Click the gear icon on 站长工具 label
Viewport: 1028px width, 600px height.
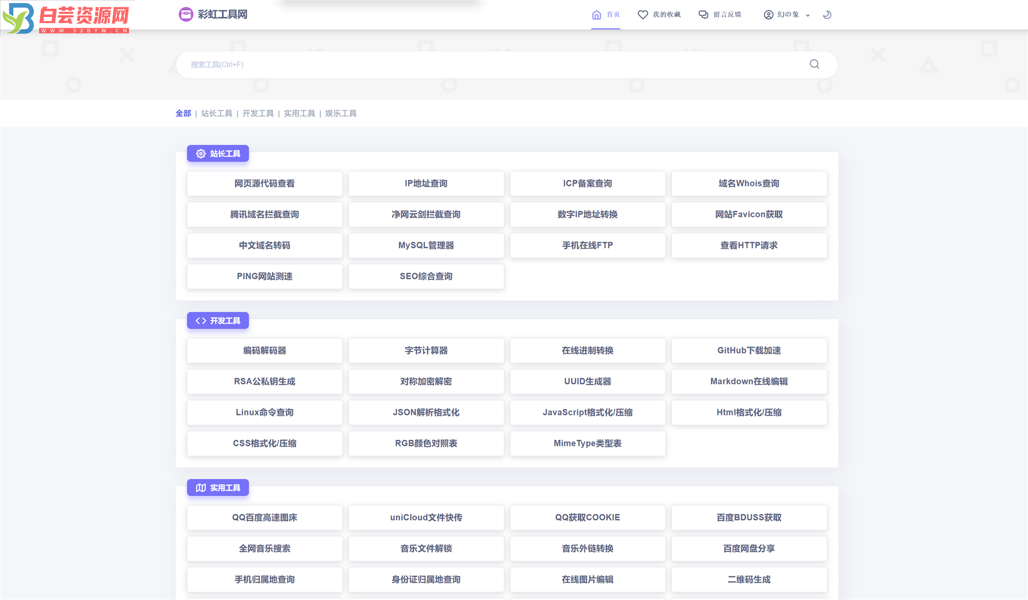pos(200,154)
